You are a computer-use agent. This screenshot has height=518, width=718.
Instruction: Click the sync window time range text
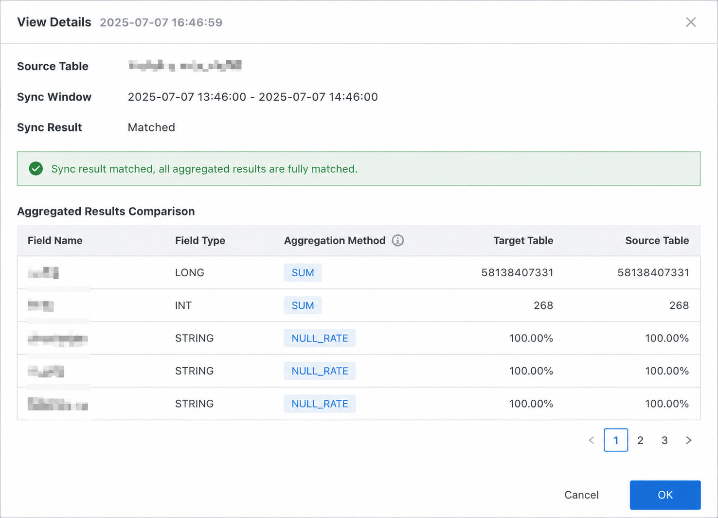pos(253,97)
